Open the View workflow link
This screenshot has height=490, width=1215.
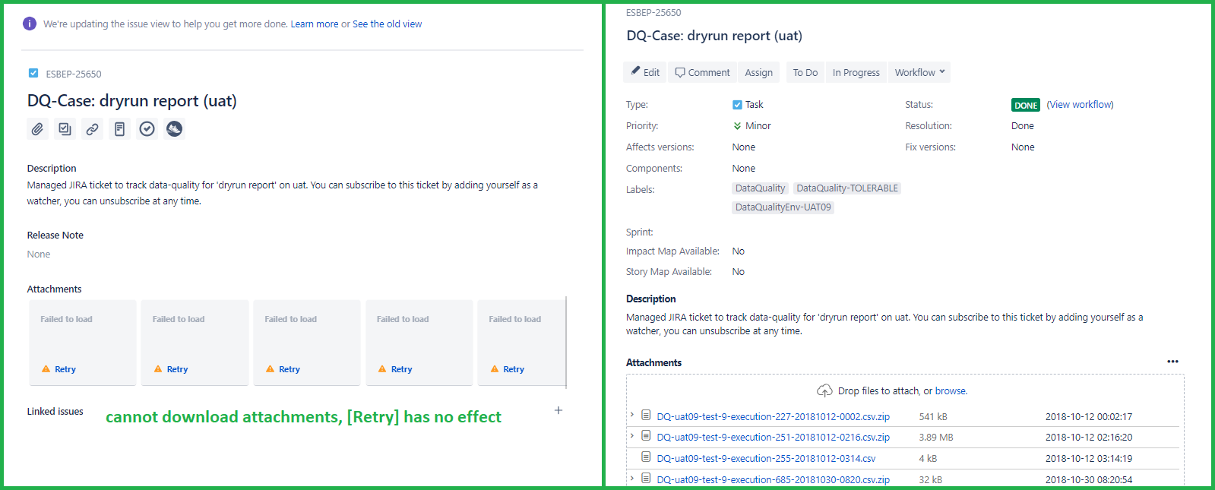1080,105
